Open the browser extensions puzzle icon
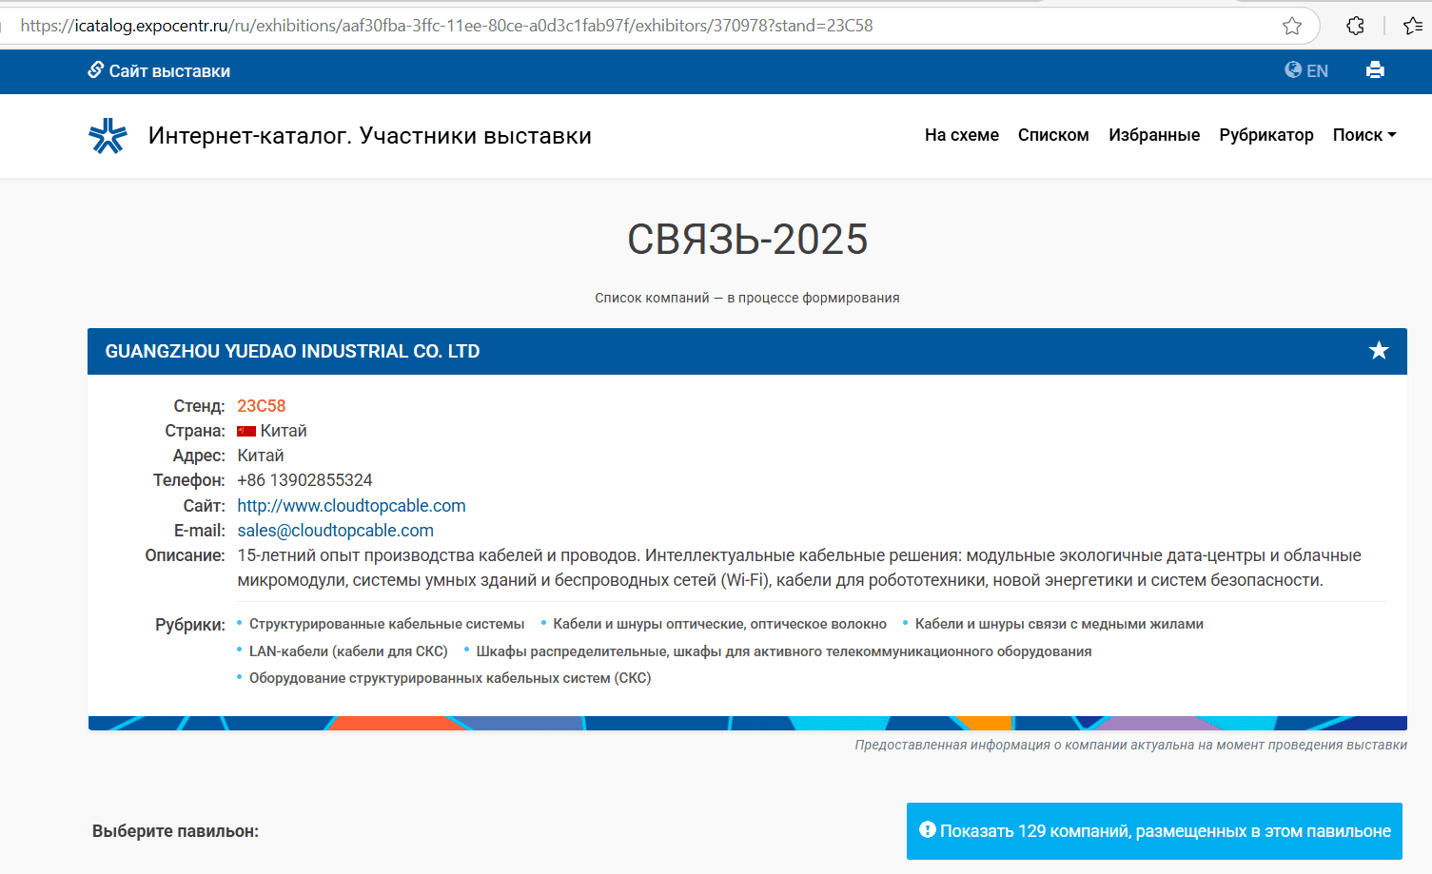 coord(1356,26)
